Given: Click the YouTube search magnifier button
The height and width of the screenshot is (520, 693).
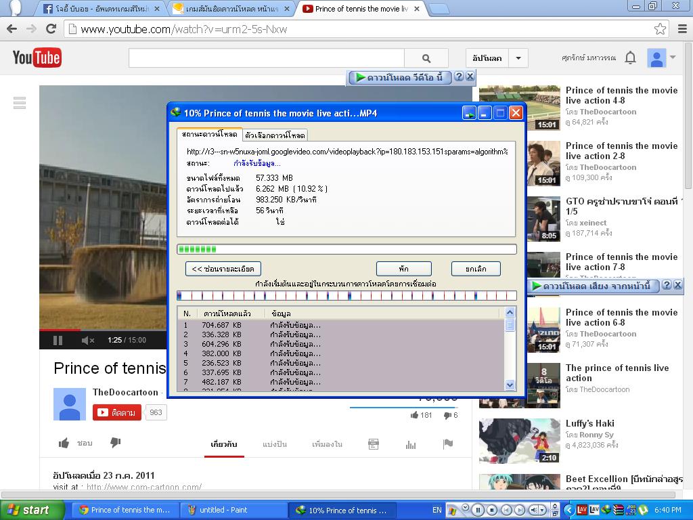Looking at the screenshot, I should click(426, 58).
